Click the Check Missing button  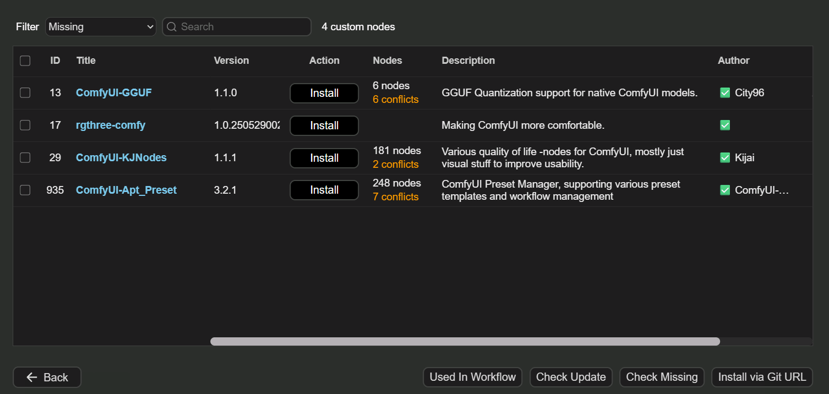coord(662,377)
